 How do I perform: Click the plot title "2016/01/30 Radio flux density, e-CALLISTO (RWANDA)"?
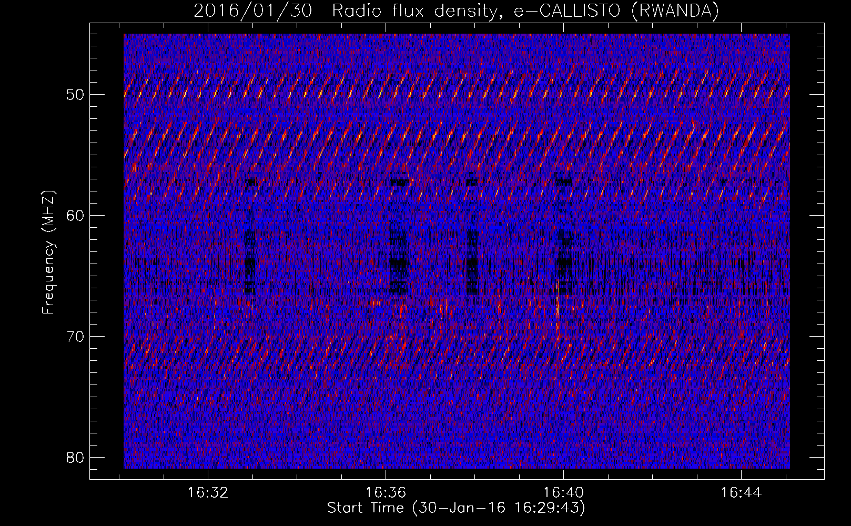point(456,11)
